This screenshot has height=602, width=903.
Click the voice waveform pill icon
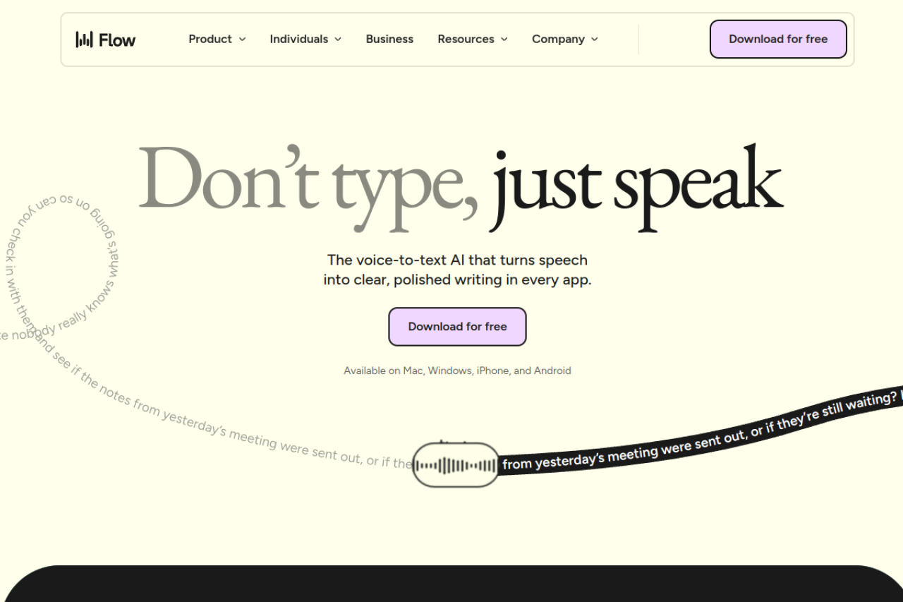pos(456,465)
